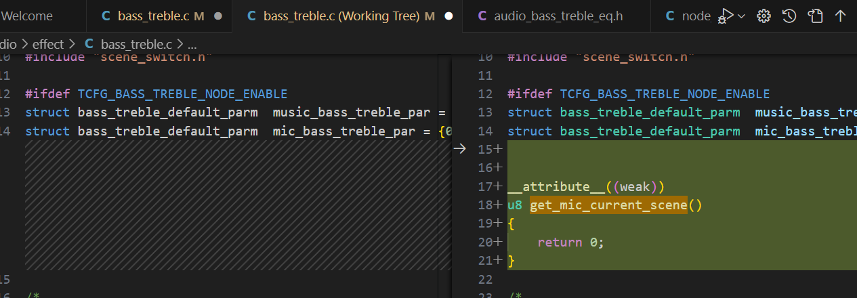Open the history clock icon
Viewport: 857px width, 298px height.
[x=789, y=16]
